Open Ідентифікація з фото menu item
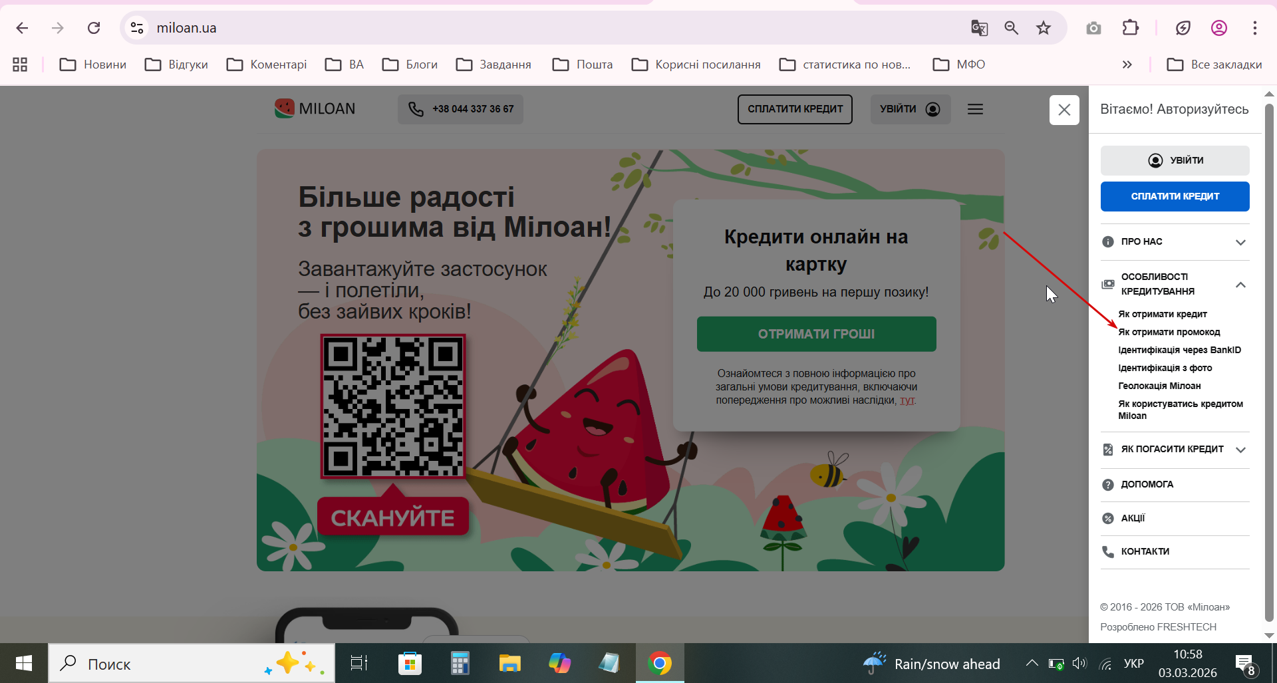Viewport: 1277px width, 683px height. (1165, 368)
